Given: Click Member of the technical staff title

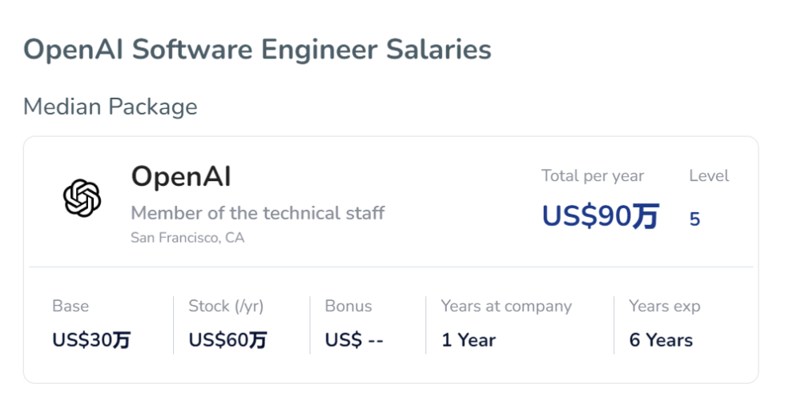Looking at the screenshot, I should tap(258, 213).
